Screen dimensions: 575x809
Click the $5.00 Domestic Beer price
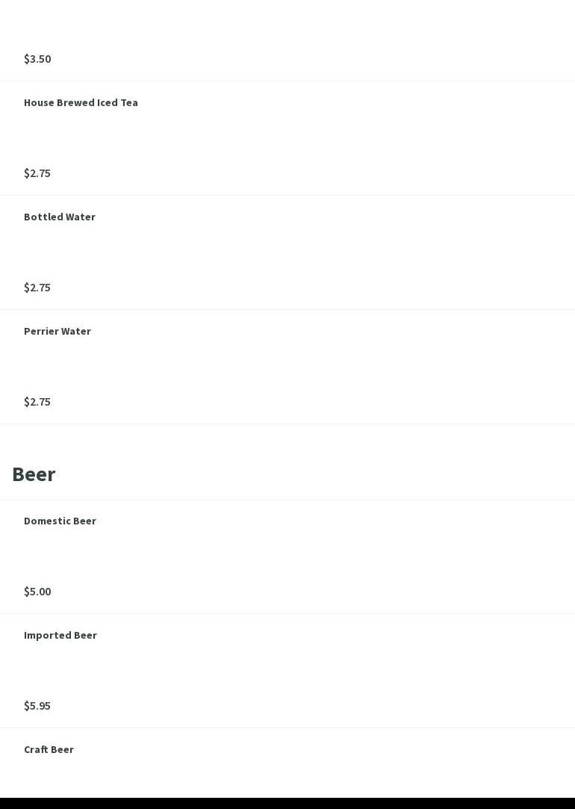37,592
